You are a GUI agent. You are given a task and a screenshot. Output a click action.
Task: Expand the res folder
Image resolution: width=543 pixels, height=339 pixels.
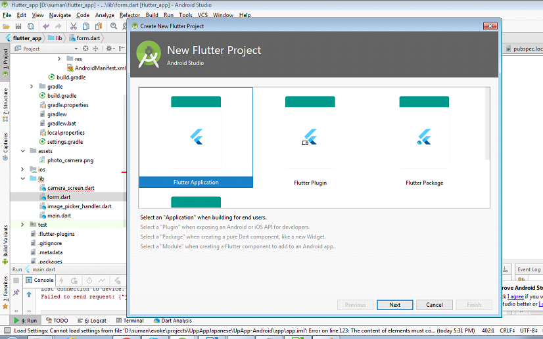pos(59,59)
